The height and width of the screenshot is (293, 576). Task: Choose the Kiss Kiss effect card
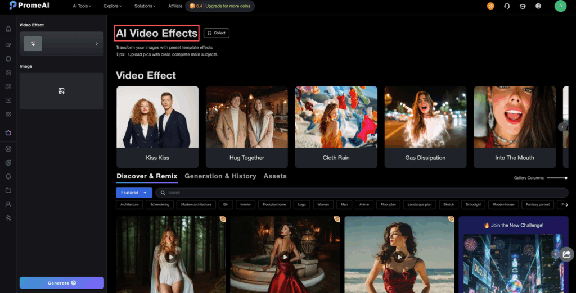(x=157, y=127)
